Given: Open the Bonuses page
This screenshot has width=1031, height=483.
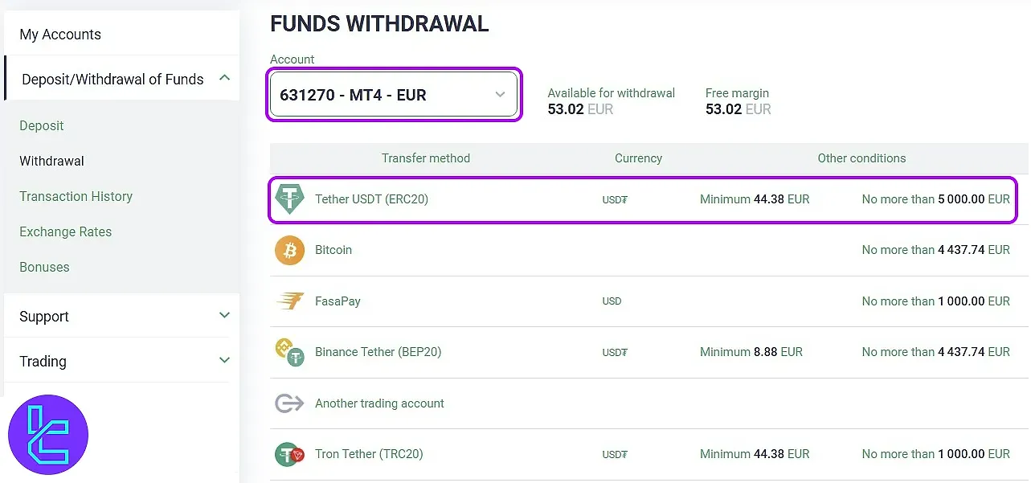Looking at the screenshot, I should (44, 267).
